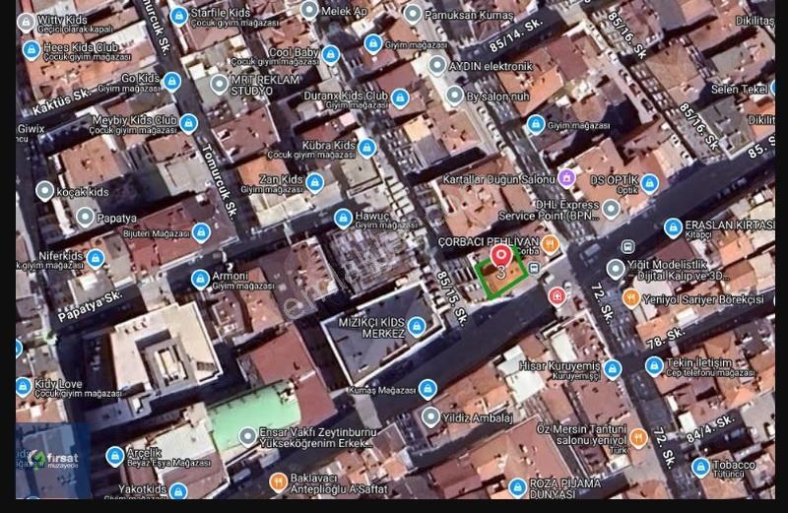Select the MRT REKLAM STÜDYO pin
The height and width of the screenshot is (513, 788).
click(219, 85)
